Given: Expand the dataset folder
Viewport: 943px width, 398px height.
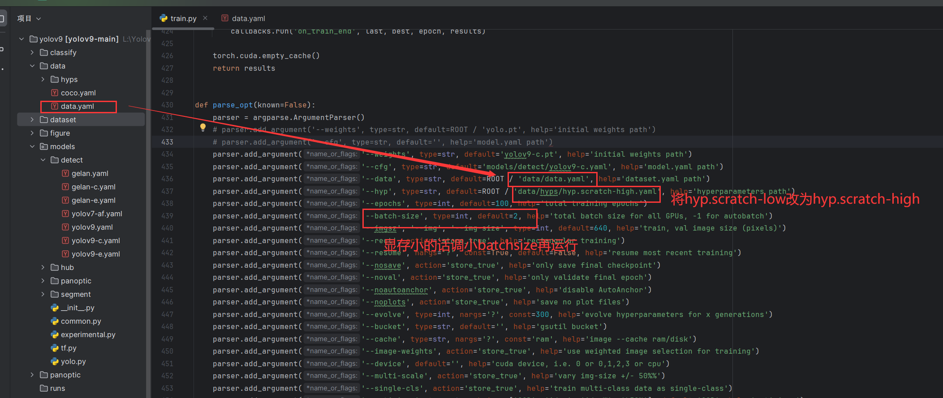Looking at the screenshot, I should (x=32, y=120).
